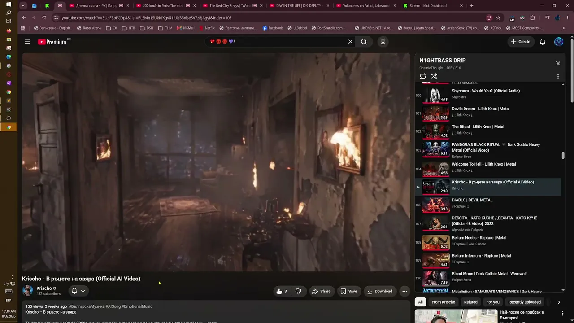Select the 'For you' filter chip

(492, 302)
